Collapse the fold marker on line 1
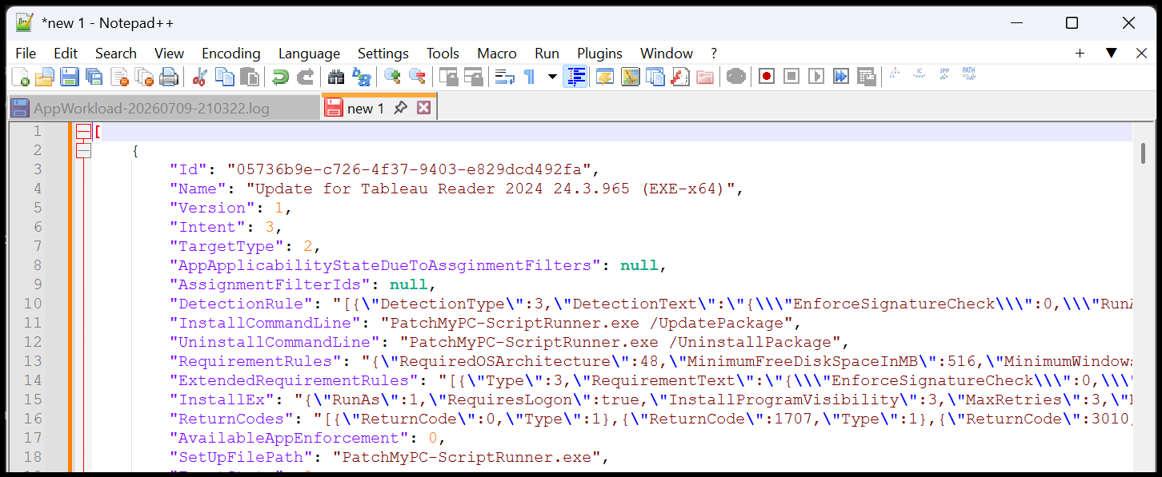This screenshot has width=1162, height=477. pos(83,132)
